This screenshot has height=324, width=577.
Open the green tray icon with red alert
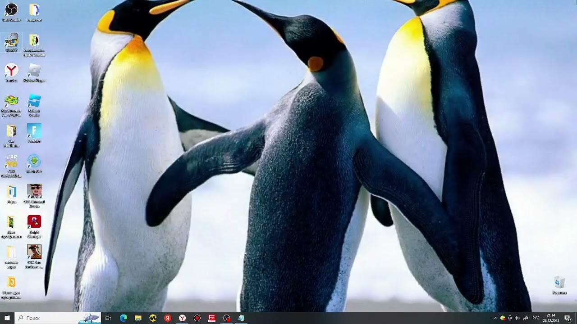(x=503, y=318)
